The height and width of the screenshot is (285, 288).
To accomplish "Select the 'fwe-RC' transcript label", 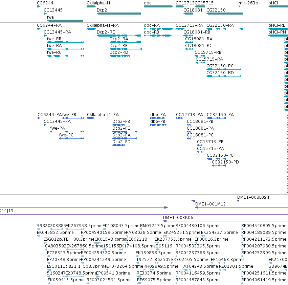I will point(54,52).
